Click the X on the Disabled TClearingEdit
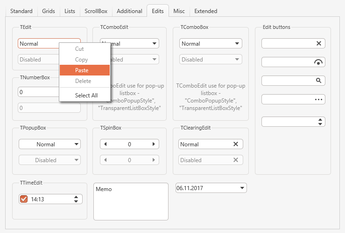 [236, 160]
